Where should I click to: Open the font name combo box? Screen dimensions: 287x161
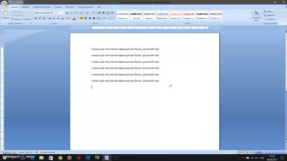click(x=44, y=13)
